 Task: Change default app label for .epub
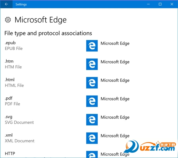coord(115,43)
